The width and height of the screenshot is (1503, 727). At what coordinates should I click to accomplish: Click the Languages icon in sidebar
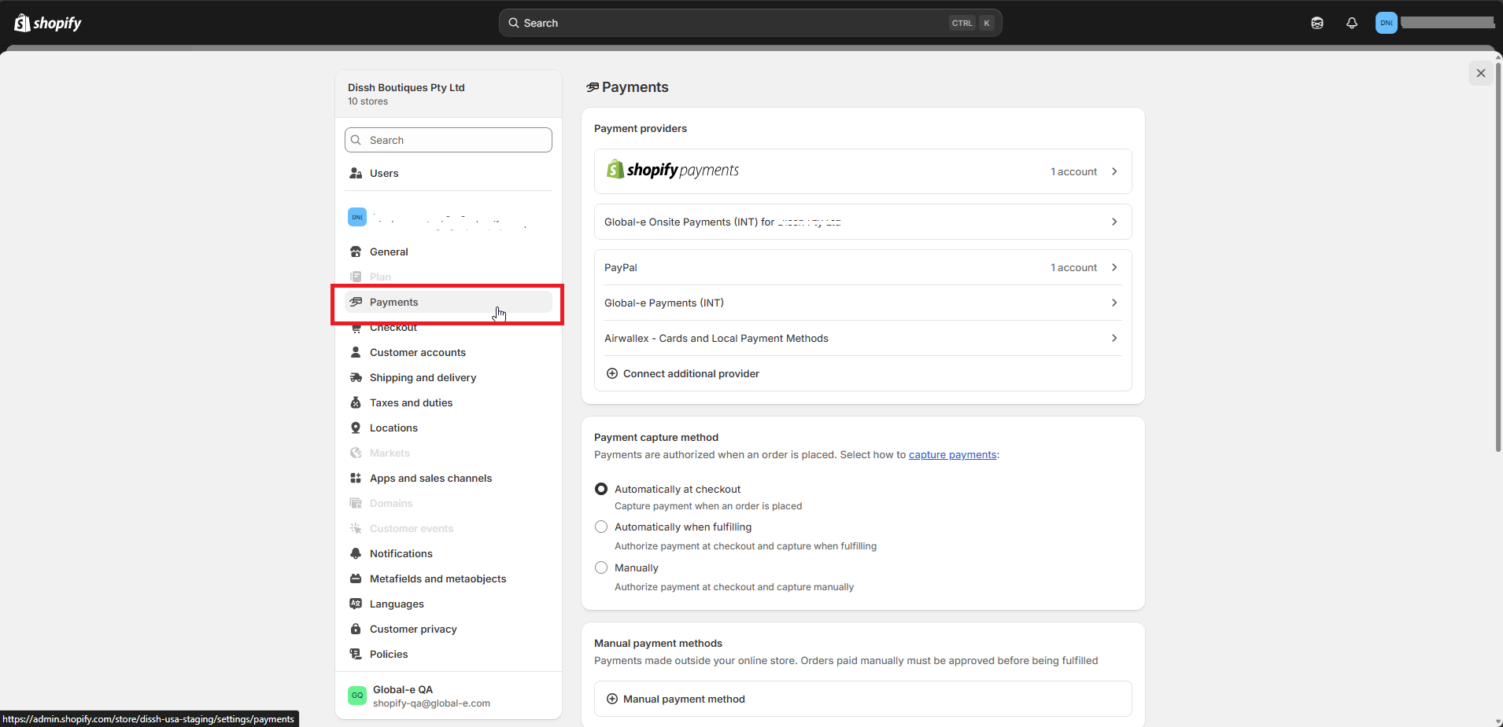356,604
